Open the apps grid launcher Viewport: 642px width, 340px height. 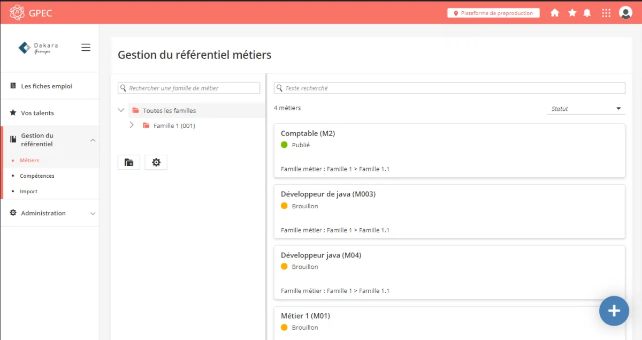[606, 13]
